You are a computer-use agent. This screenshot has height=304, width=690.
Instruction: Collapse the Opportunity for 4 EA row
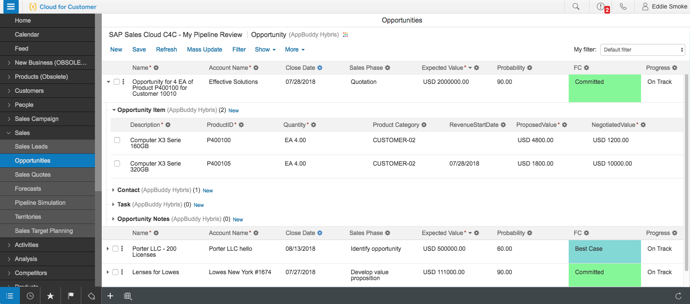[x=109, y=82]
